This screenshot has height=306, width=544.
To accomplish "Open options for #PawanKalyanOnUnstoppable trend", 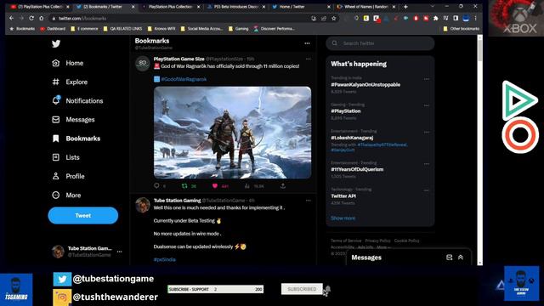I will point(427,79).
